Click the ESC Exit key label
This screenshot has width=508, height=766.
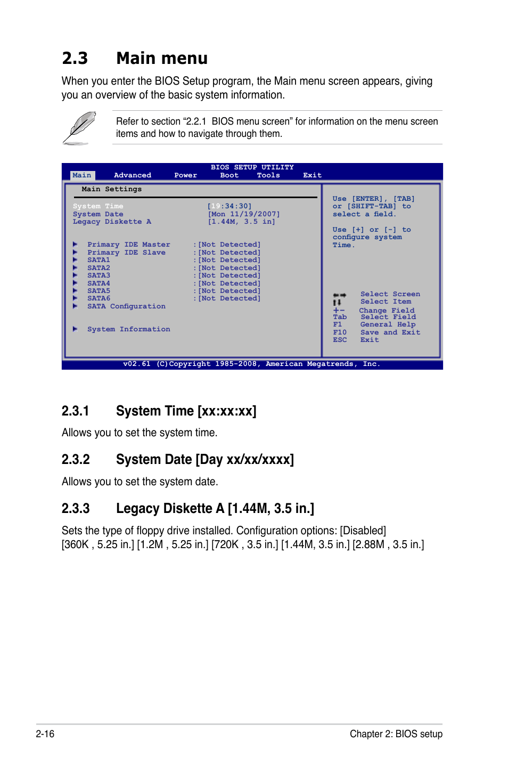(x=340, y=340)
